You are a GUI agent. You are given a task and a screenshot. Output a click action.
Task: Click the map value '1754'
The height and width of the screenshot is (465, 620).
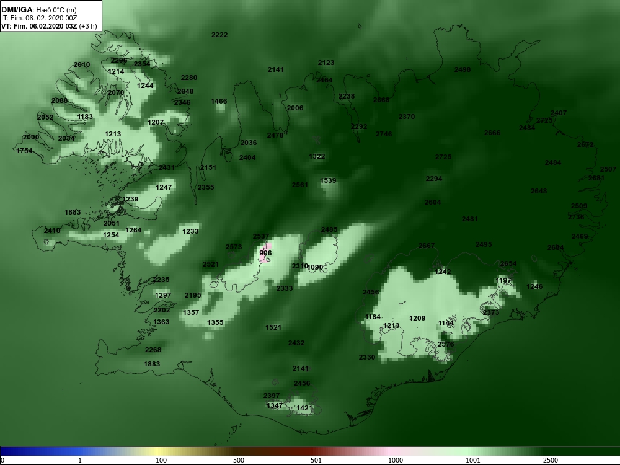point(25,151)
